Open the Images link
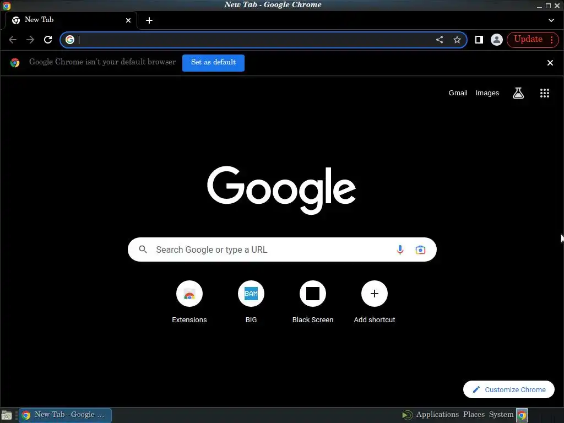The width and height of the screenshot is (564, 423). (x=487, y=93)
